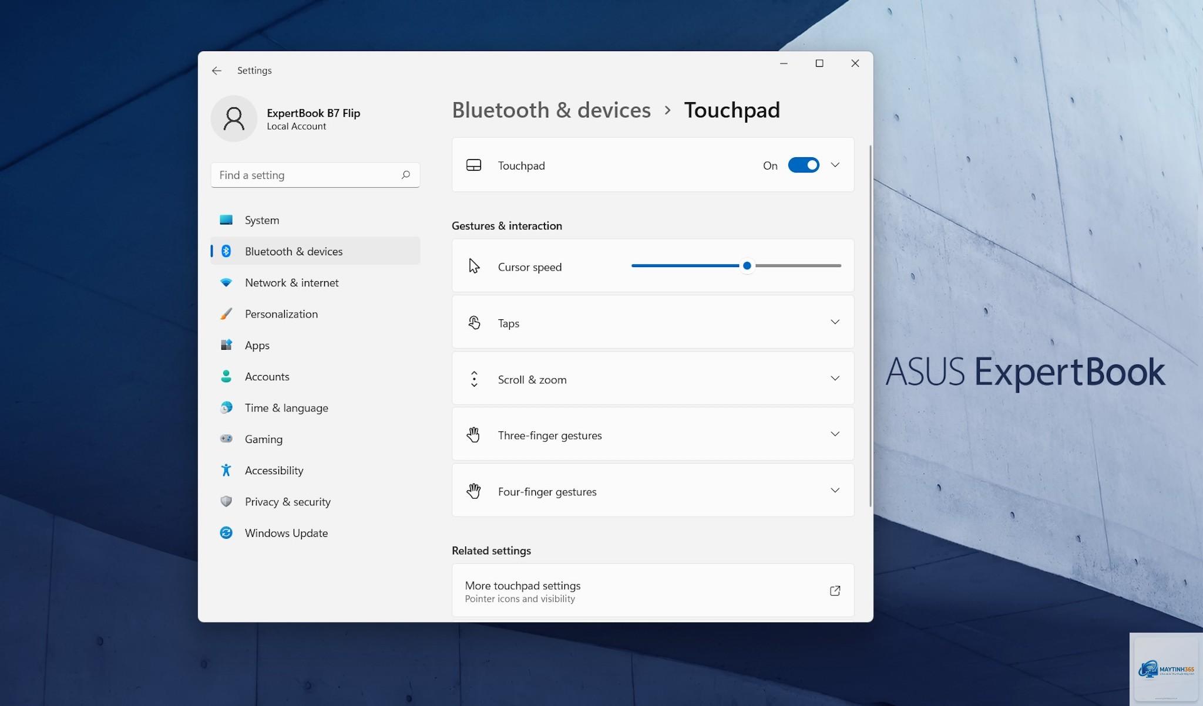Click the search magnifier icon
1203x706 pixels.
[405, 175]
